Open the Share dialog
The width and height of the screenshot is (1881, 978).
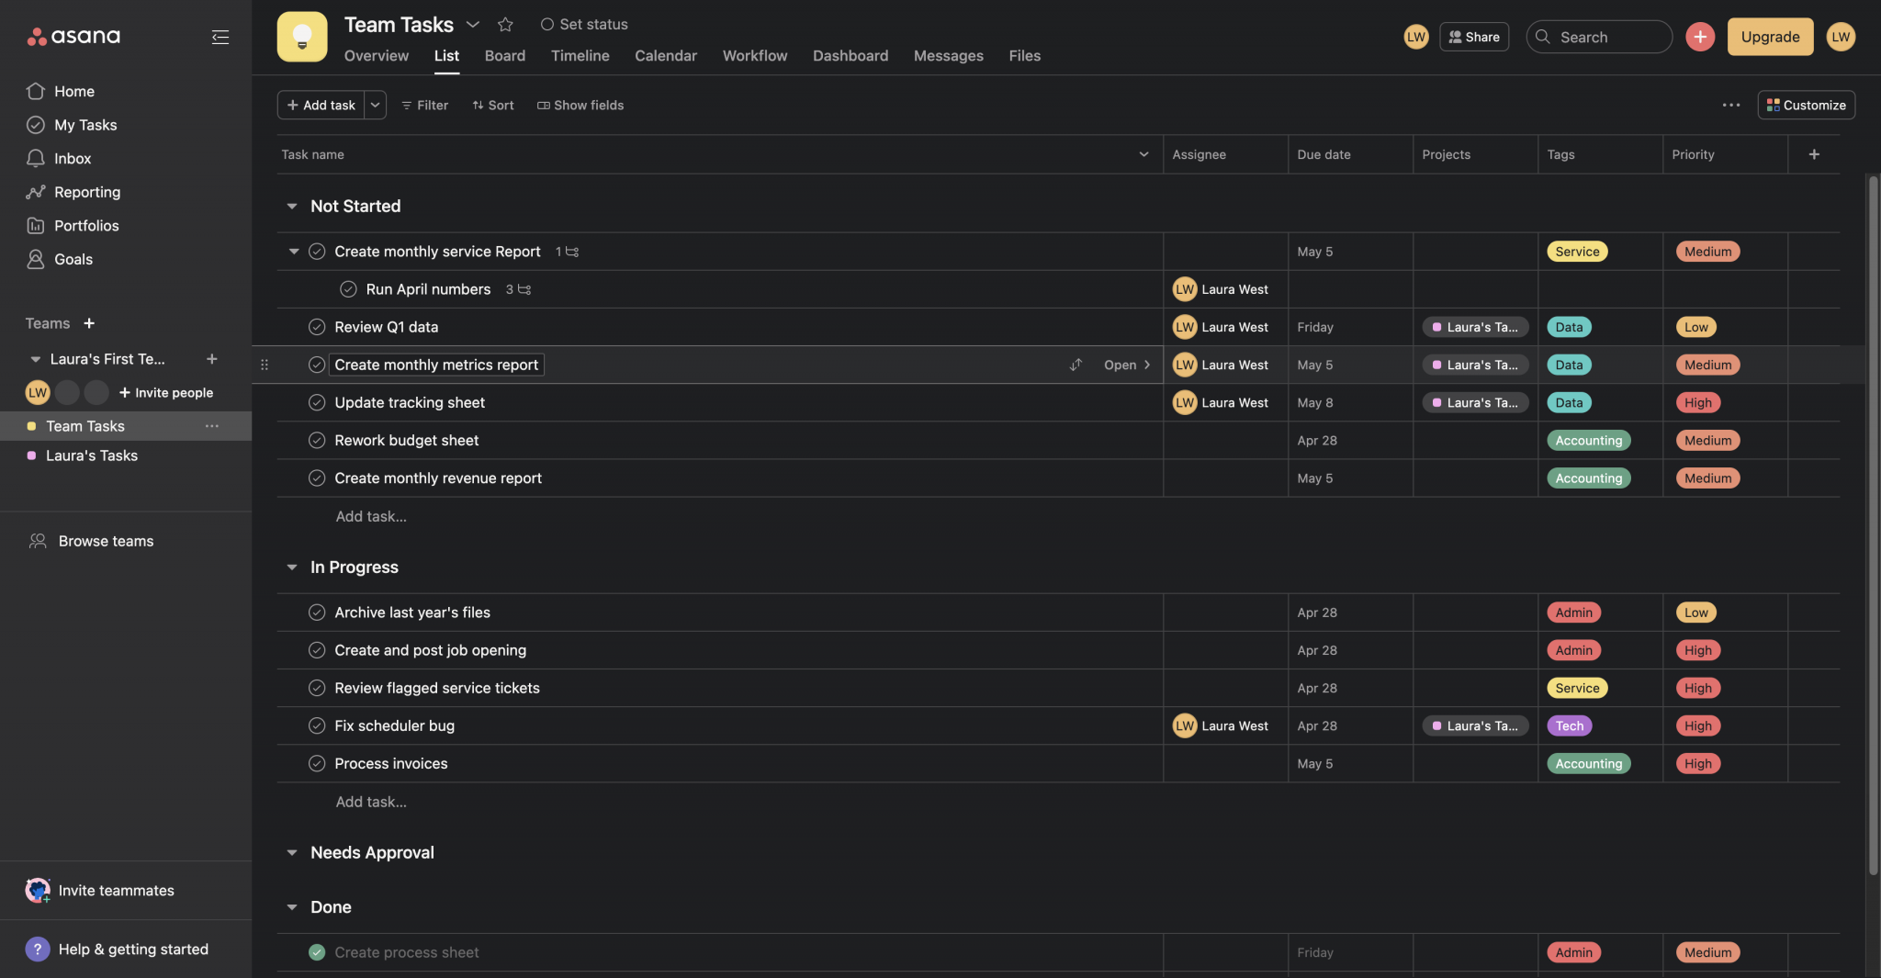click(1474, 37)
